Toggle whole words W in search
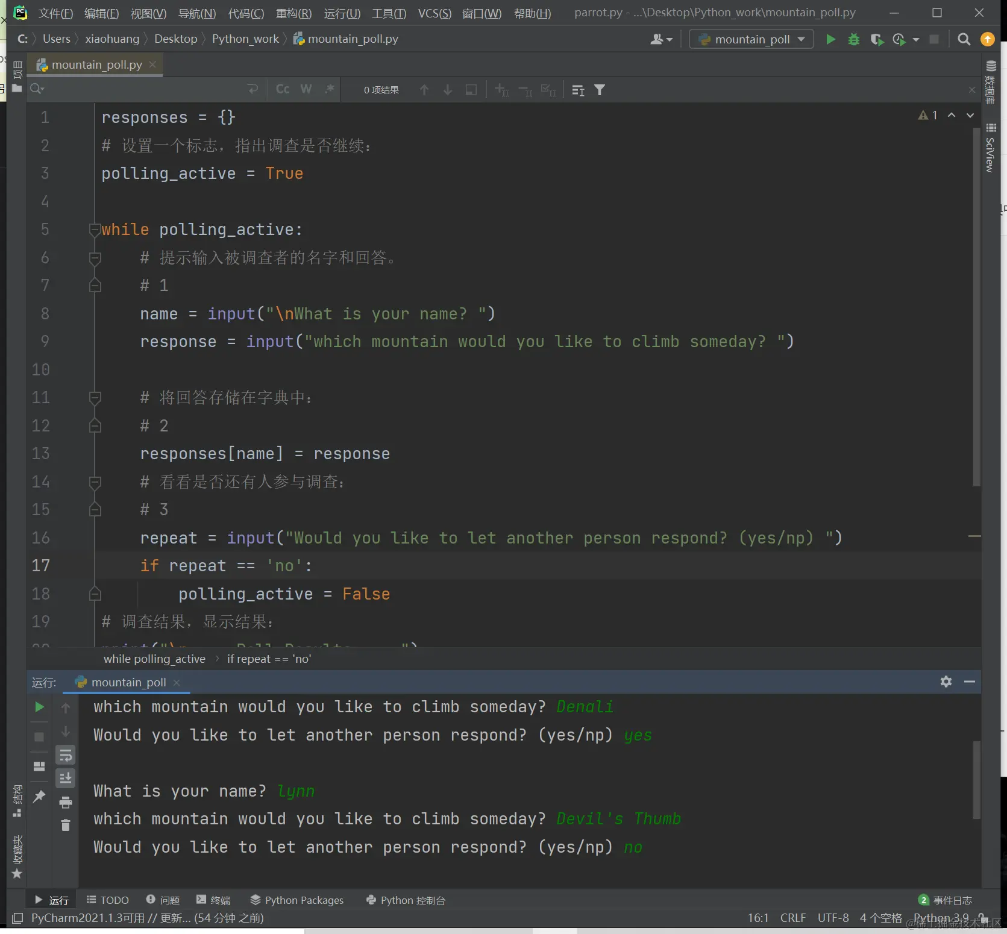The image size is (1007, 934). click(x=306, y=89)
